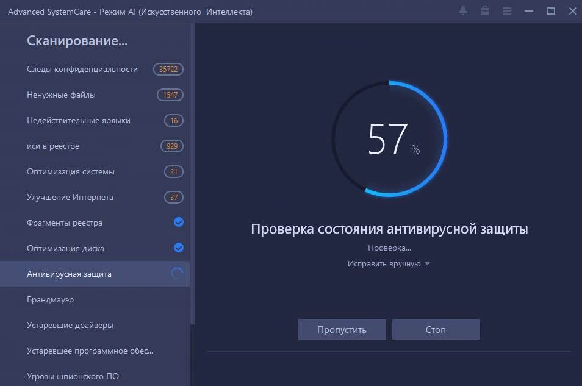
Task: Minimize the Advanced SystemCare window
Action: [529, 11]
